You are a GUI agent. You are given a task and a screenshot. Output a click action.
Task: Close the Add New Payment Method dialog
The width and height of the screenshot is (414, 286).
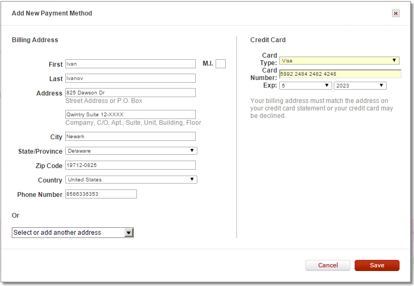pos(395,13)
